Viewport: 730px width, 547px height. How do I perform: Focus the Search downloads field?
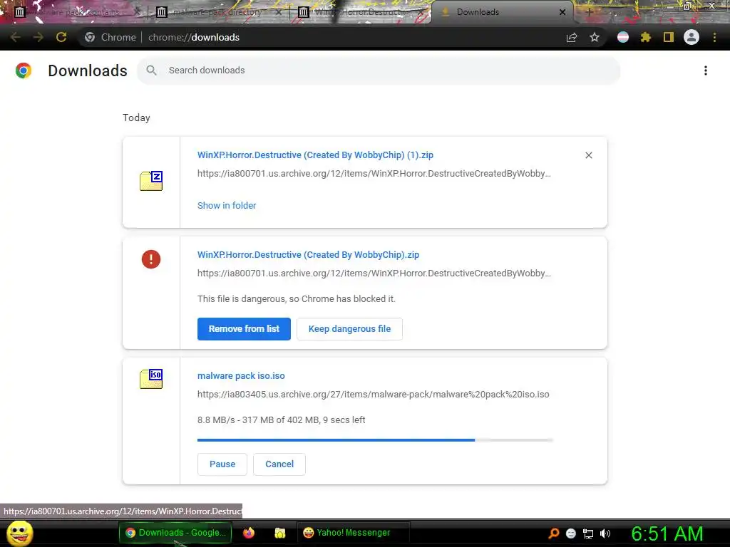[x=379, y=71]
